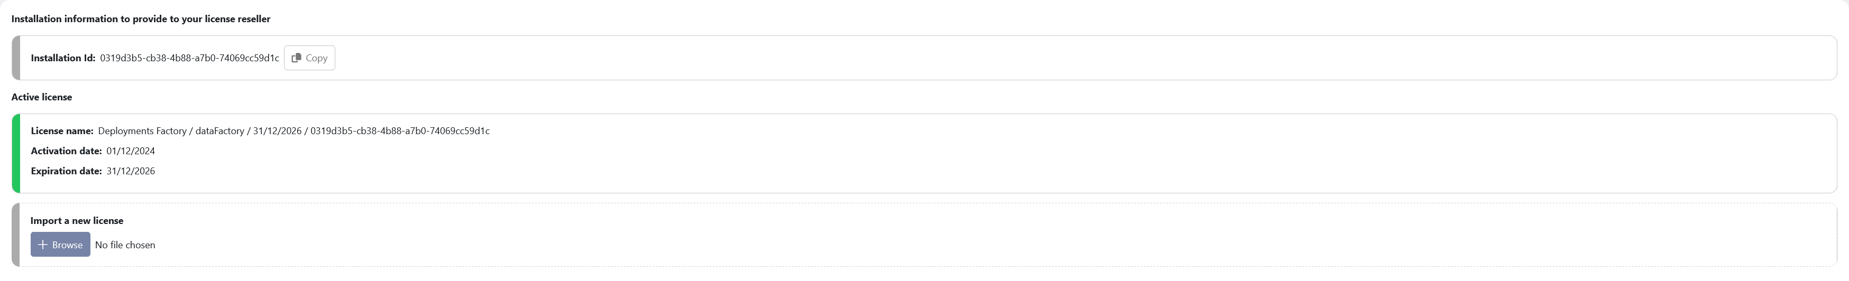Click the installation information heading text

(141, 20)
